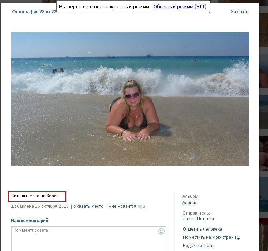Click the fullscreen mode notification popup

tap(133, 6)
